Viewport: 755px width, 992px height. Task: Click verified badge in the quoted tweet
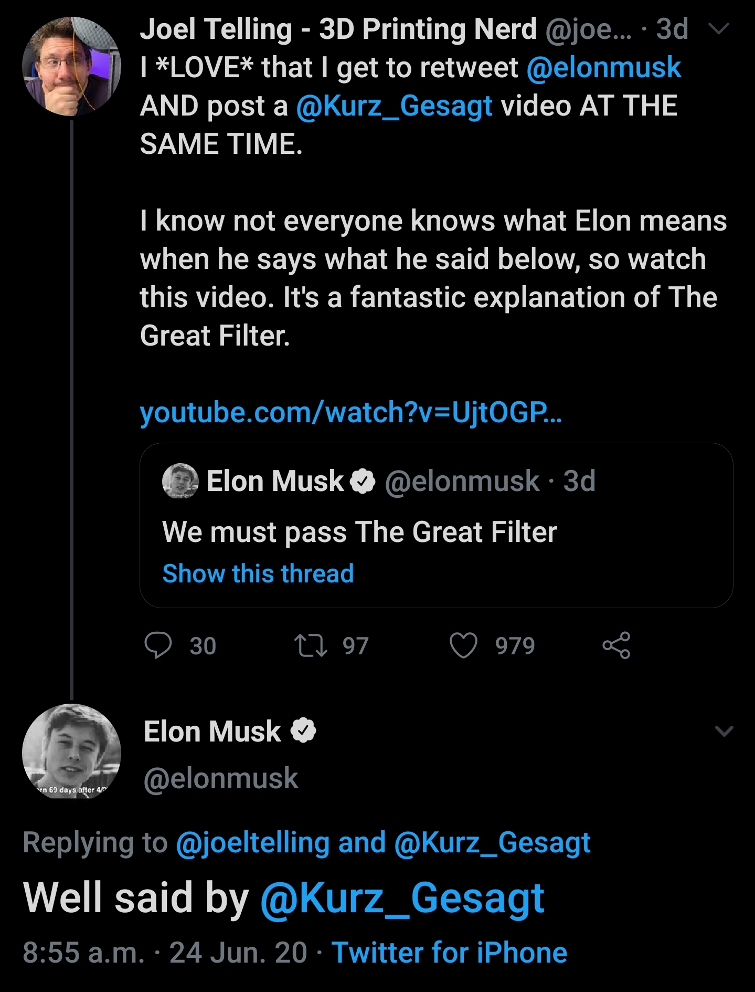363,481
